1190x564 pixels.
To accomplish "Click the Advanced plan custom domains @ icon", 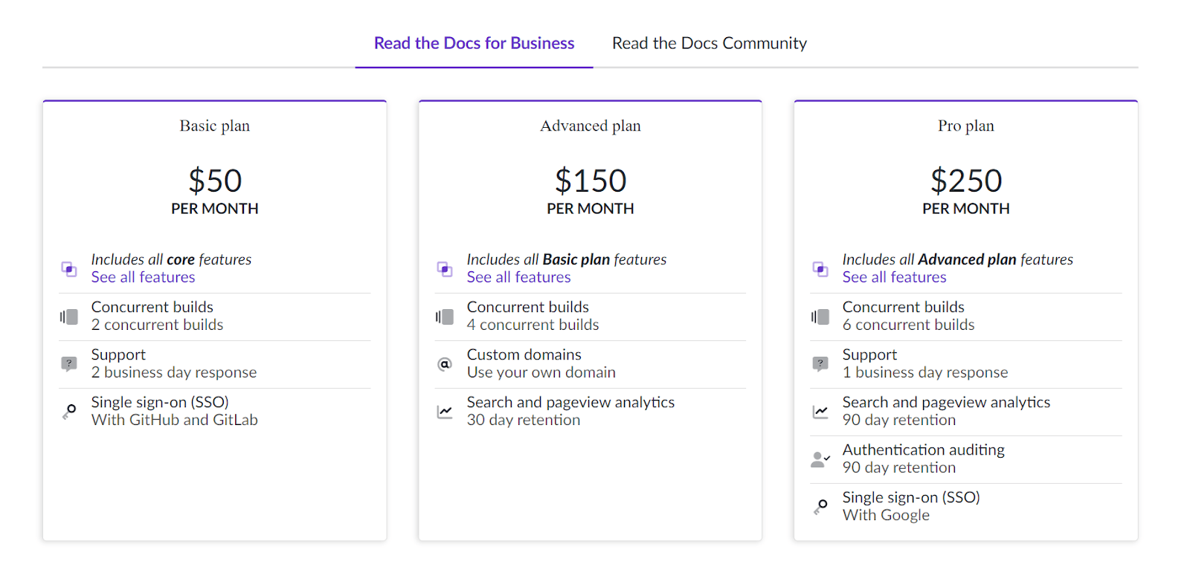I will pyautogui.click(x=445, y=364).
